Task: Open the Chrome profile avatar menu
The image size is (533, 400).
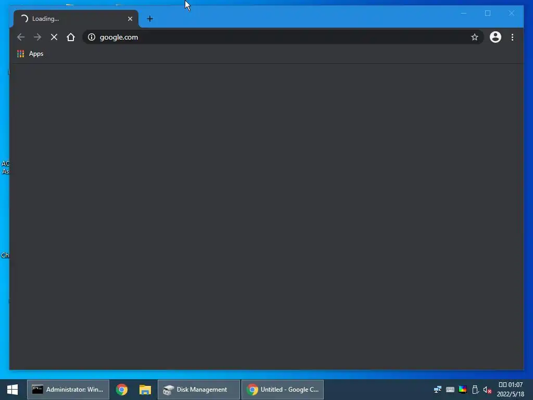Action: 496,37
